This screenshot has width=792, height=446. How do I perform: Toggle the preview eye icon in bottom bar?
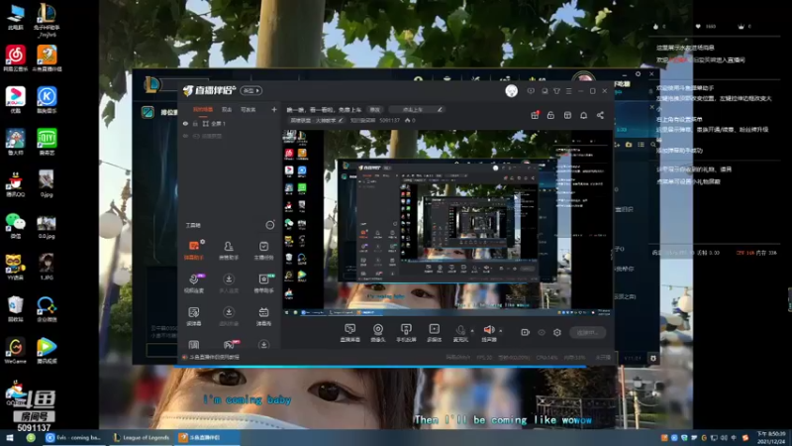[542, 332]
